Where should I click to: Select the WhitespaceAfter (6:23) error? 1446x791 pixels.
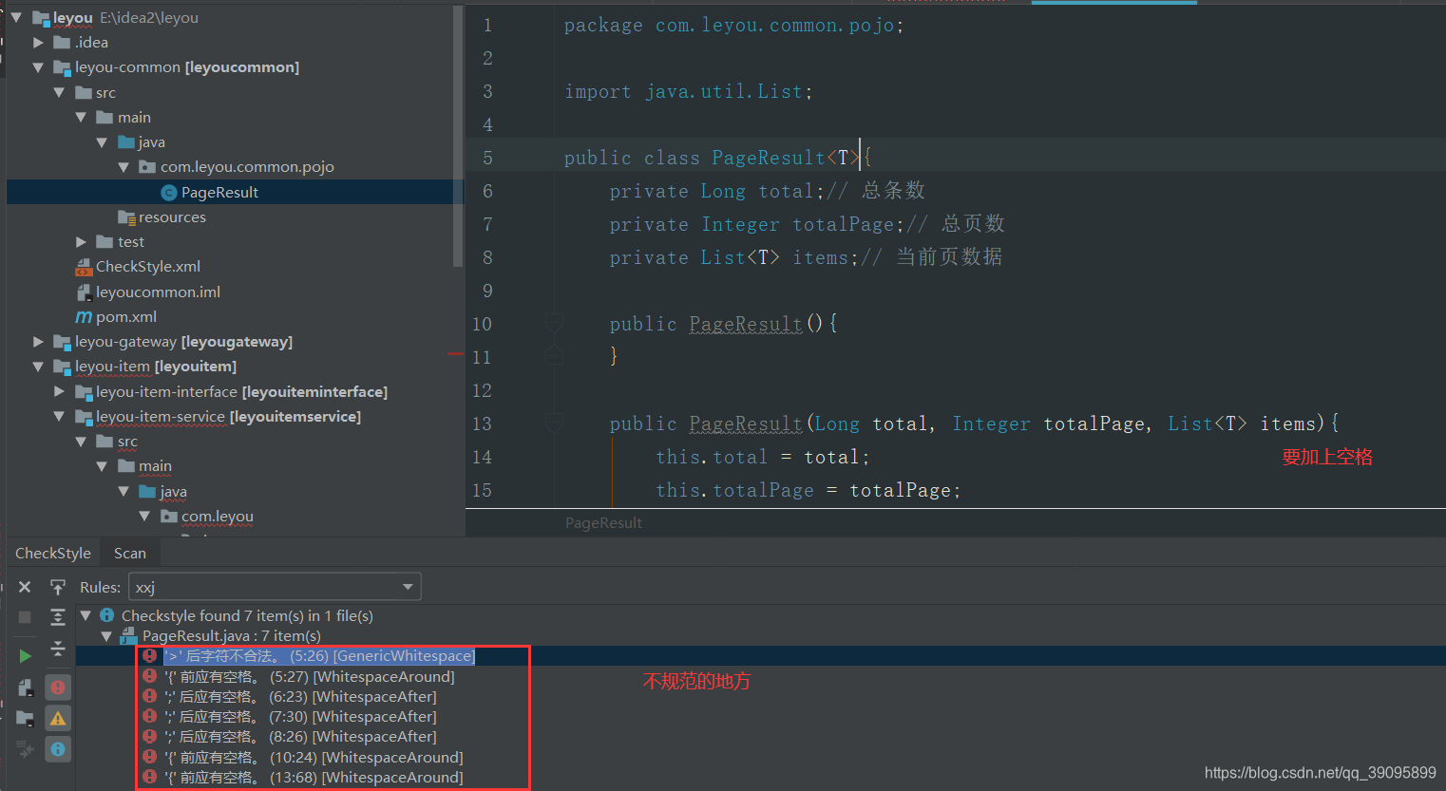click(300, 696)
